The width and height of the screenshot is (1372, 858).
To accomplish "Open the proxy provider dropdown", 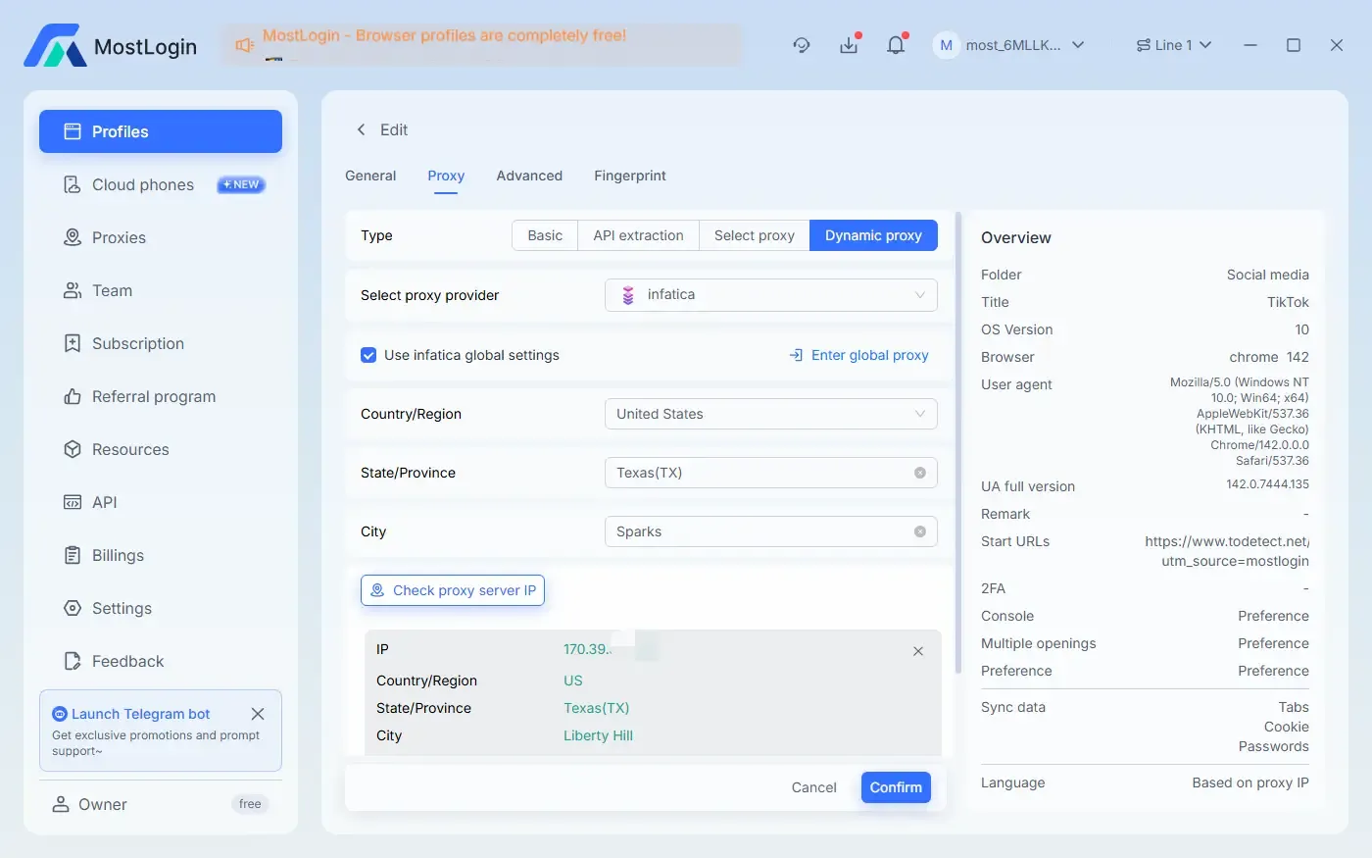I will pyautogui.click(x=770, y=294).
